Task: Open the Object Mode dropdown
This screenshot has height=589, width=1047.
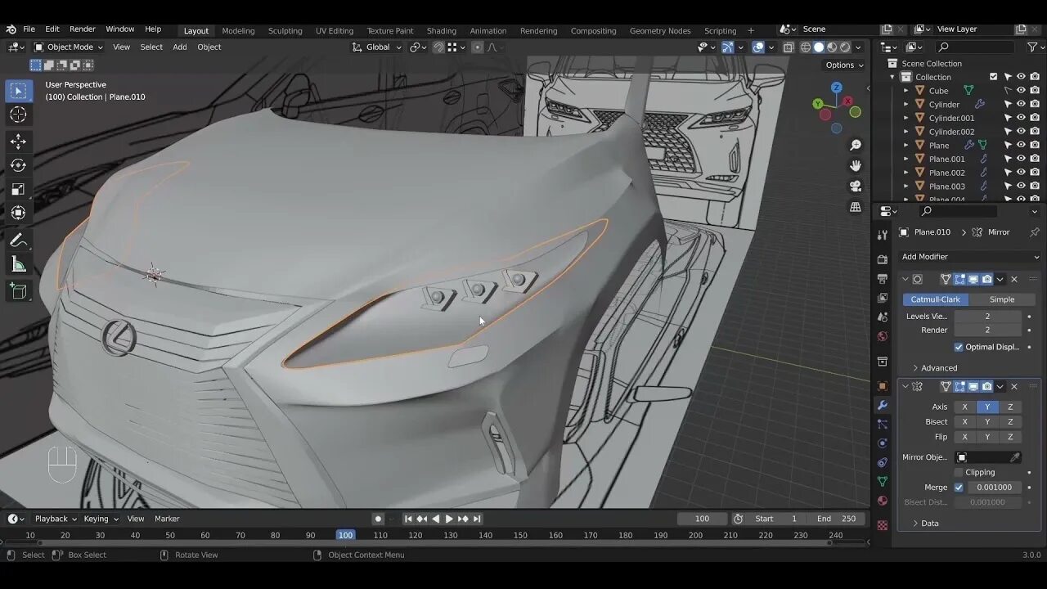Action: point(69,47)
